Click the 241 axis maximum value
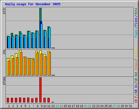Viewport: 139px width, 109px height. point(4,52)
